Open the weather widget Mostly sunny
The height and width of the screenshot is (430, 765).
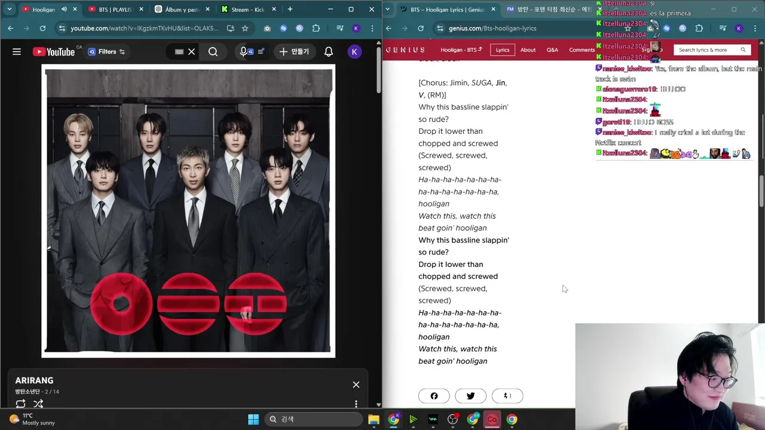click(32, 419)
